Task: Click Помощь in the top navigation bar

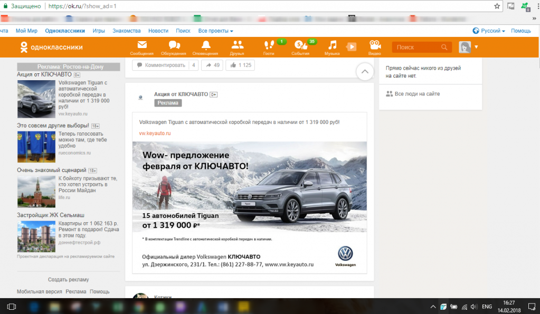Action: point(520,31)
